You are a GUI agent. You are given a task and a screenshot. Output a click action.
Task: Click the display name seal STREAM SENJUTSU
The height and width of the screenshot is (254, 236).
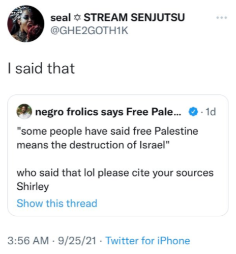pos(117,17)
